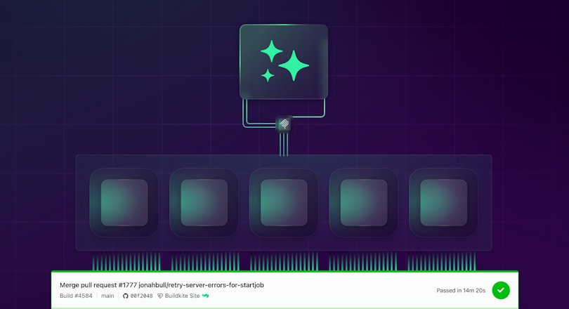
Task: Select the main branch label
Action: click(x=107, y=296)
